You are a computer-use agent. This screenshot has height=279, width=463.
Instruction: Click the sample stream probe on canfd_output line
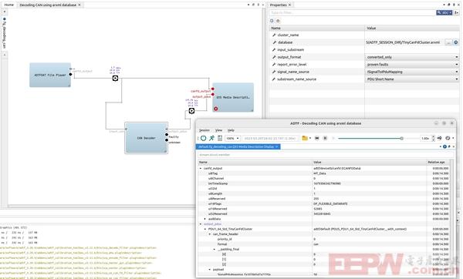click(x=115, y=78)
